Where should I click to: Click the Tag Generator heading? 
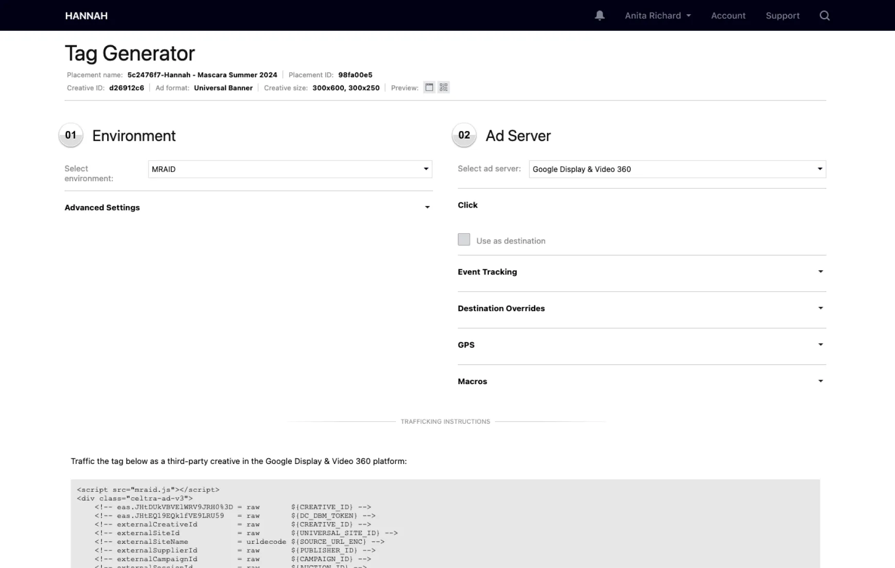click(130, 54)
